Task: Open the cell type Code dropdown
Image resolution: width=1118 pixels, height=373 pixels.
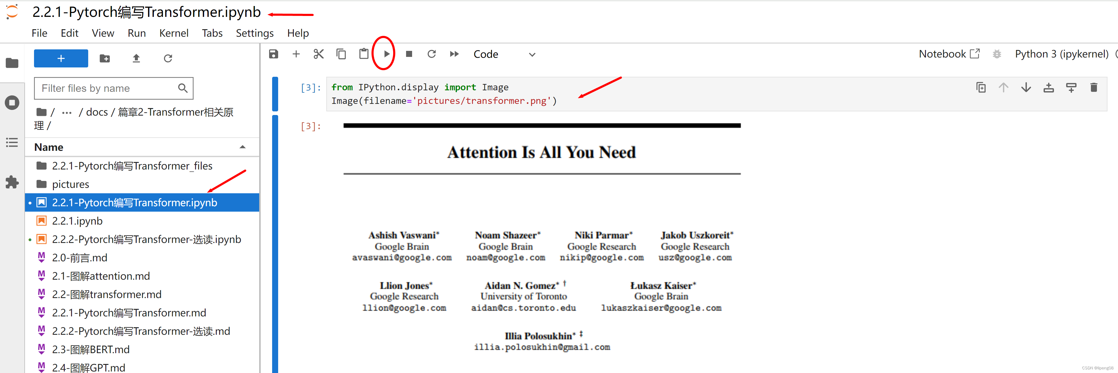Action: pyautogui.click(x=505, y=54)
